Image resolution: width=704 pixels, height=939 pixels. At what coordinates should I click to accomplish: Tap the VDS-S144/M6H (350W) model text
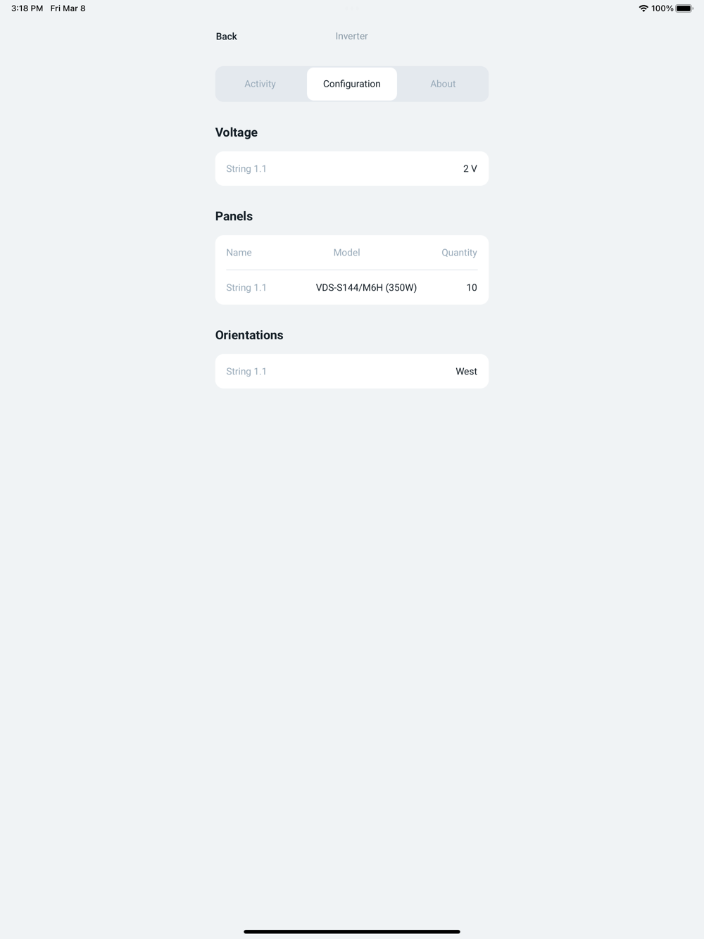(x=366, y=287)
